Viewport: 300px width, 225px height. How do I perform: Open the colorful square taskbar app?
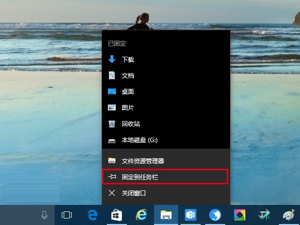[240, 215]
